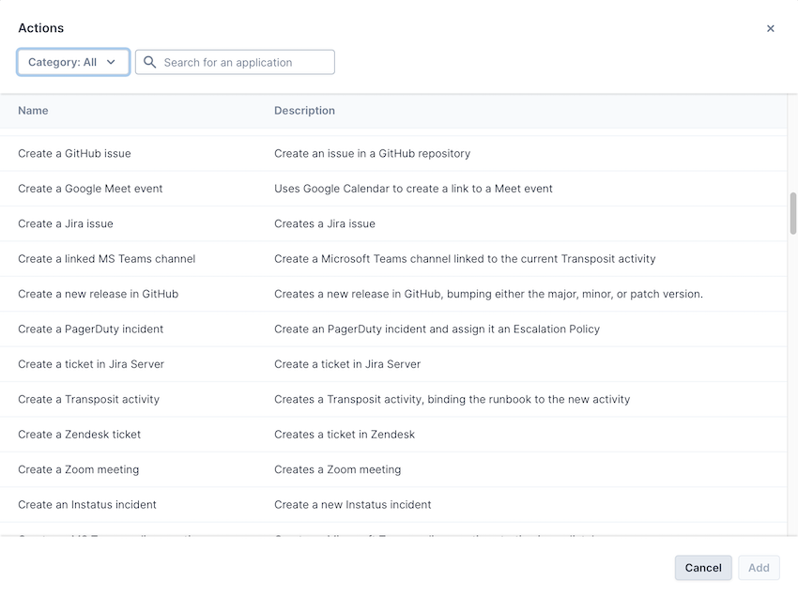The height and width of the screenshot is (597, 798).
Task: Select the Create a GitHub issue action
Action: (74, 153)
